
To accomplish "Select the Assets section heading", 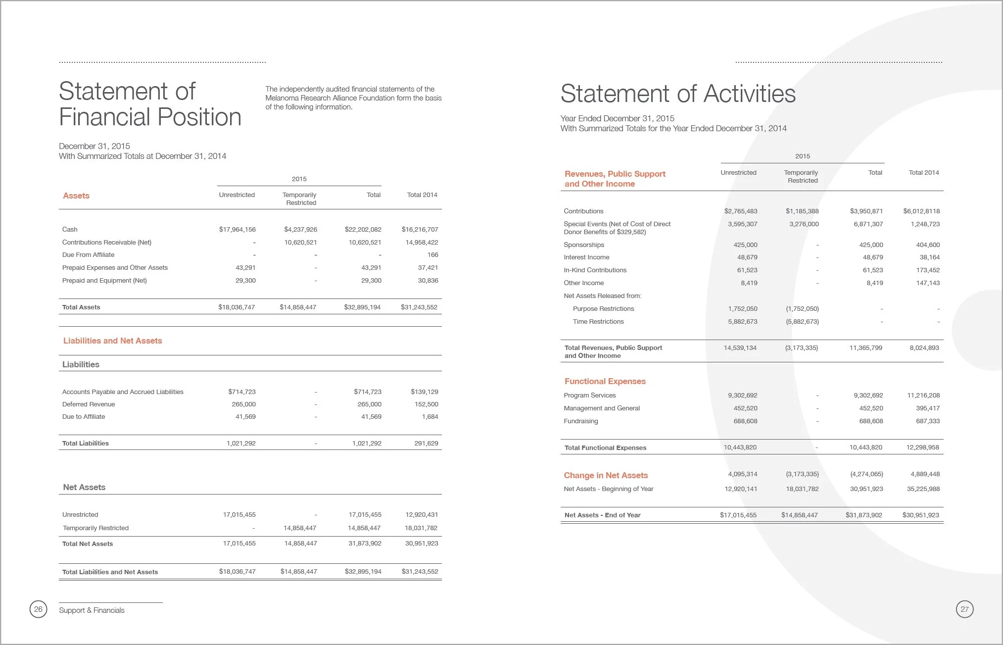I will coord(76,196).
